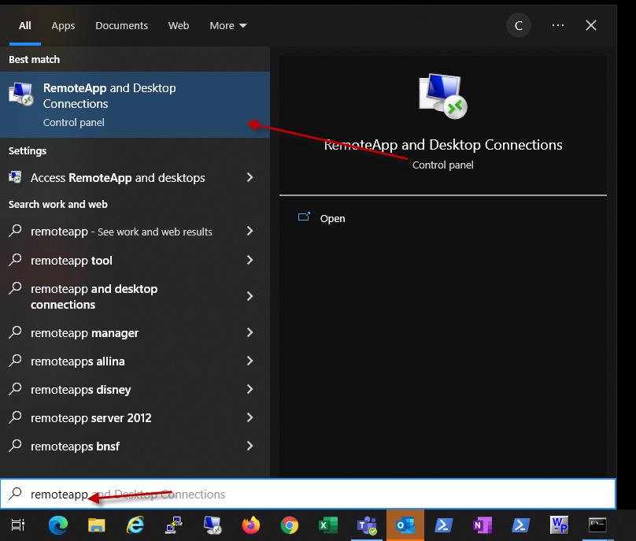This screenshot has width=636, height=541.
Task: Open Command Prompt from taskbar
Action: click(598, 525)
